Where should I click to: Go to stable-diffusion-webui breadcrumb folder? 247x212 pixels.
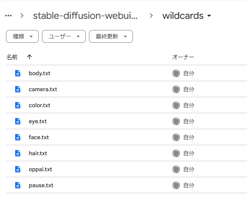tap(85, 16)
